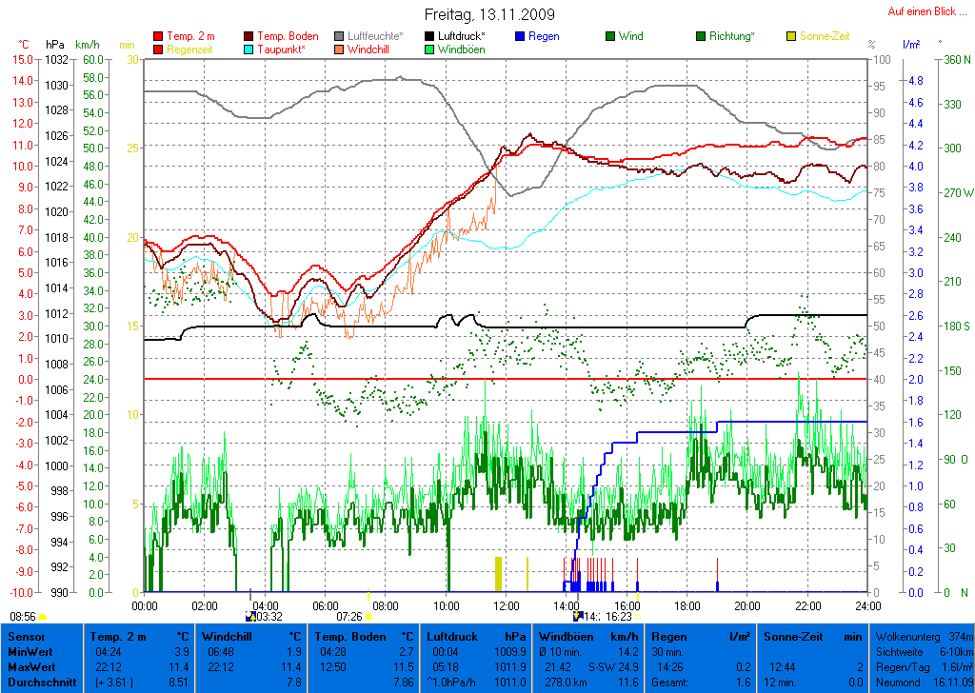Click the red Temp. 2 m legend swatch
Image resolution: width=975 pixels, height=693 pixels.
(158, 36)
